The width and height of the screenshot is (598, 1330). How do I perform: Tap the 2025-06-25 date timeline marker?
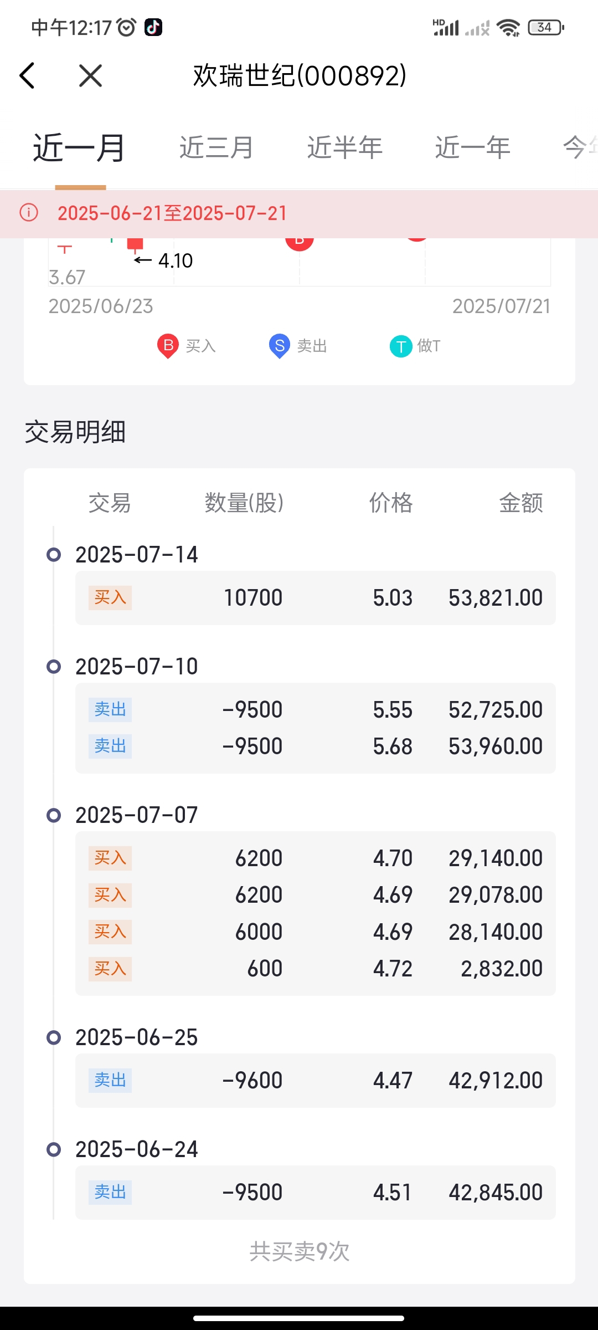pos(54,1037)
